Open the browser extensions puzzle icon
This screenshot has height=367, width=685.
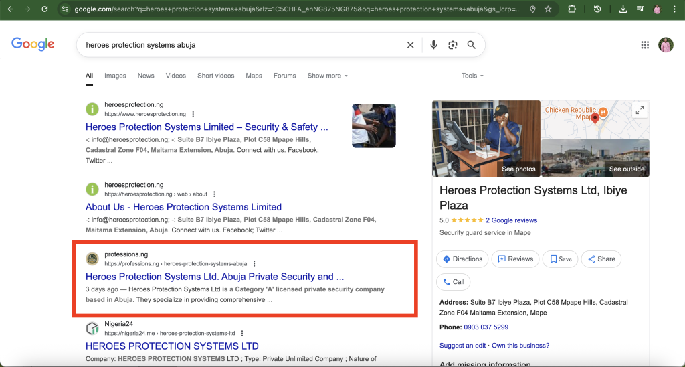571,9
